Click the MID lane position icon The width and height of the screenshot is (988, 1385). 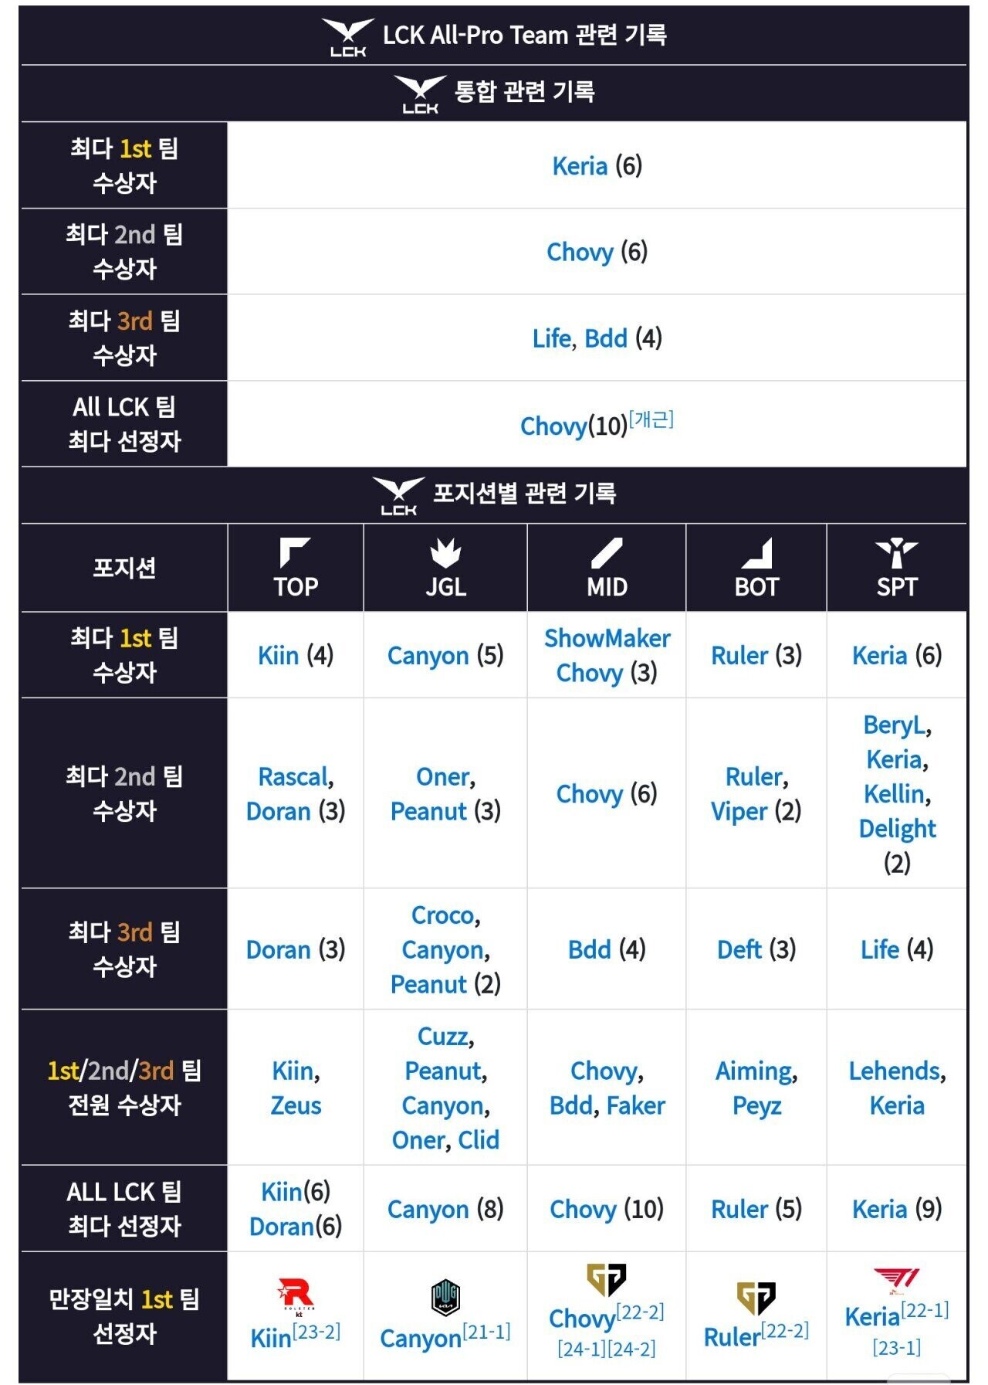[x=607, y=553]
